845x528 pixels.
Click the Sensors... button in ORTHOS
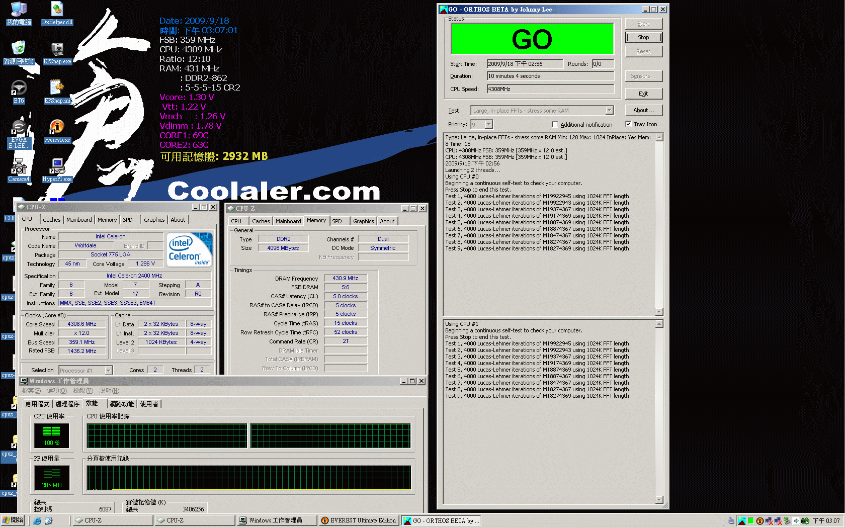coord(643,76)
